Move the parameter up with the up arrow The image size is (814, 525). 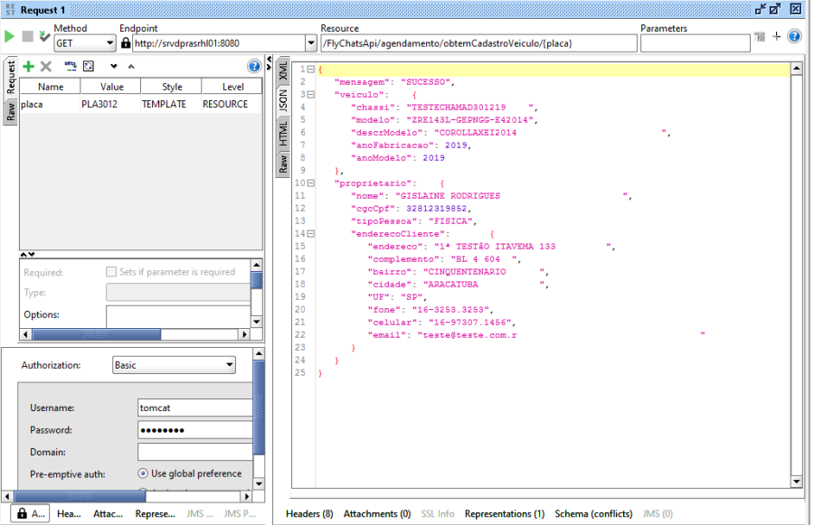click(x=131, y=66)
